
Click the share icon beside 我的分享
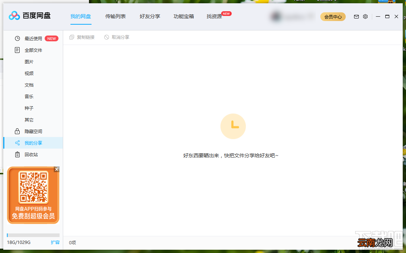pyautogui.click(x=17, y=143)
